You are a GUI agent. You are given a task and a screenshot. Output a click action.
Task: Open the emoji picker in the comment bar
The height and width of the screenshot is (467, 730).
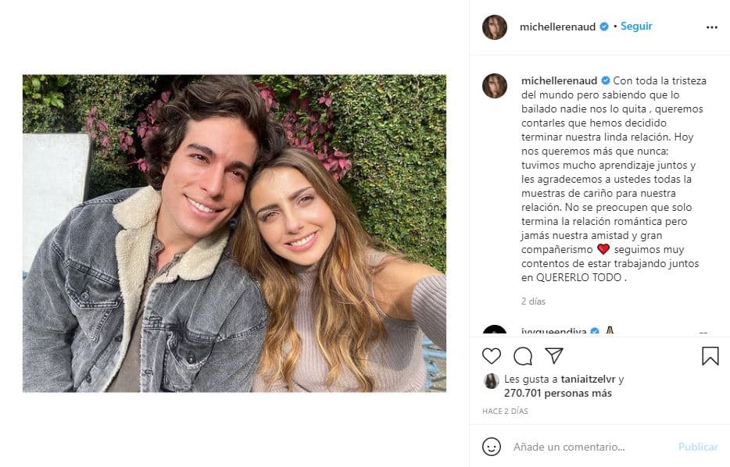pos(491,447)
